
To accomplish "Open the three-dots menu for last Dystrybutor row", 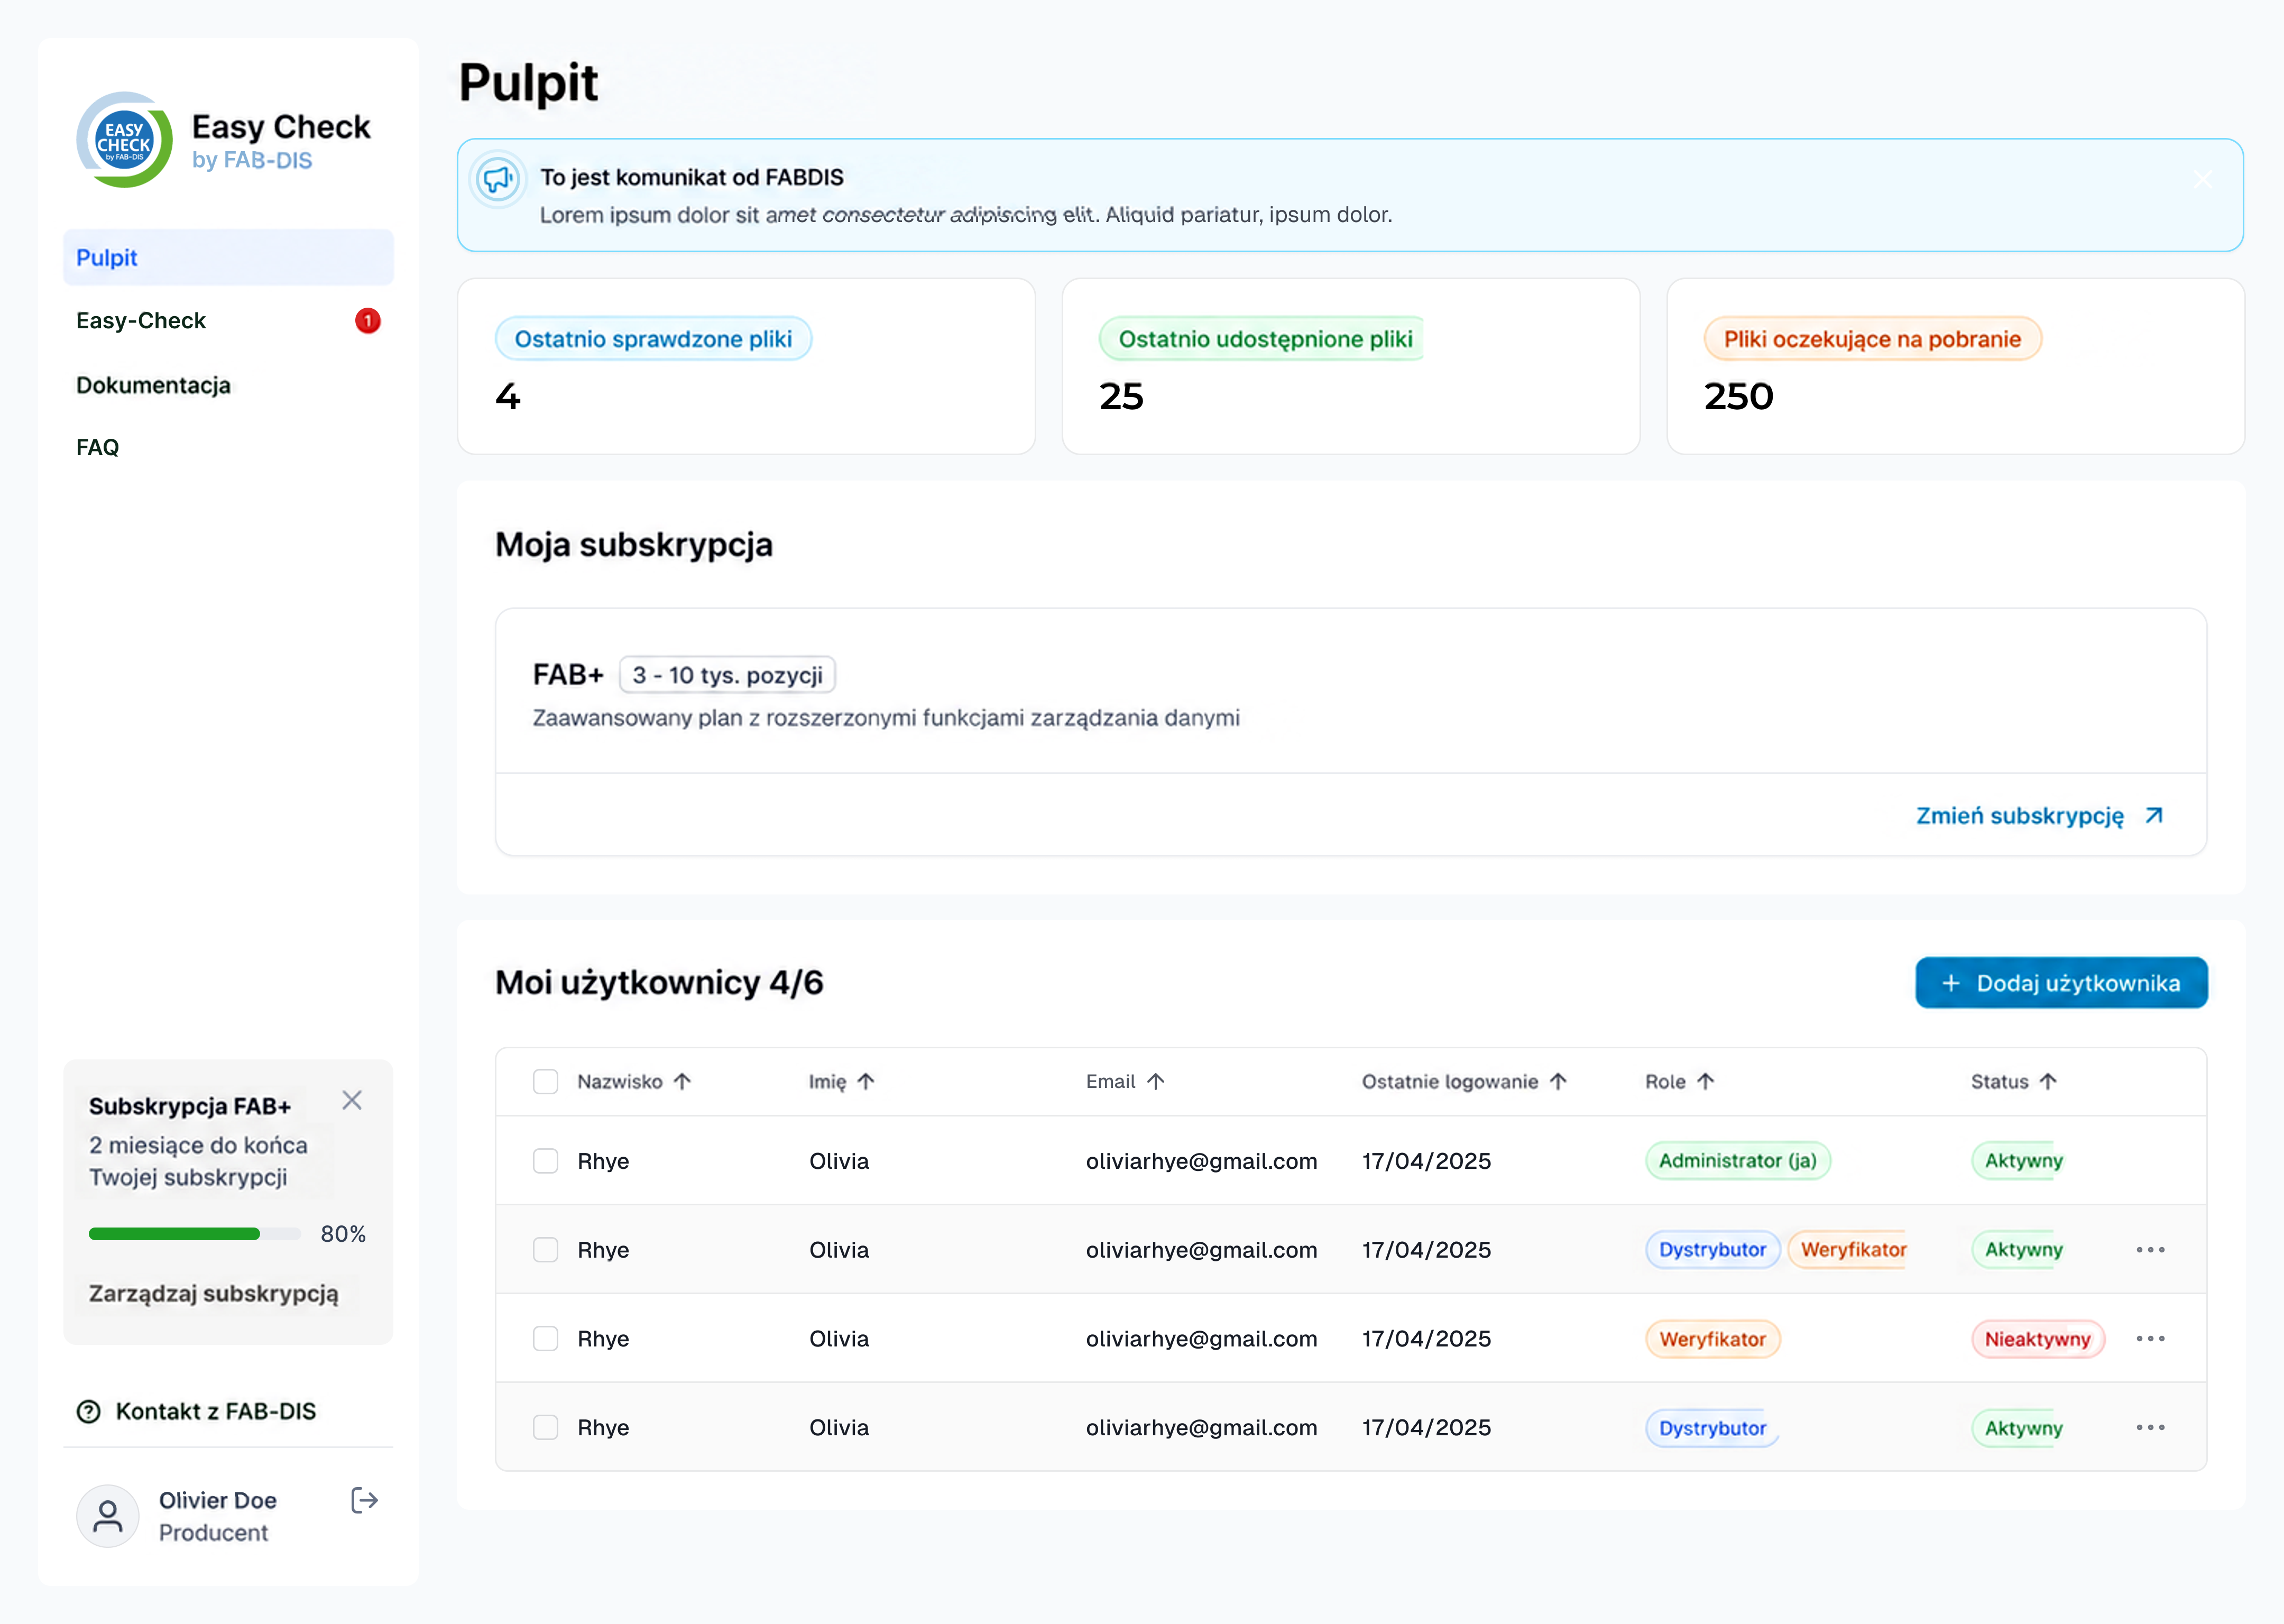I will click(2150, 1427).
